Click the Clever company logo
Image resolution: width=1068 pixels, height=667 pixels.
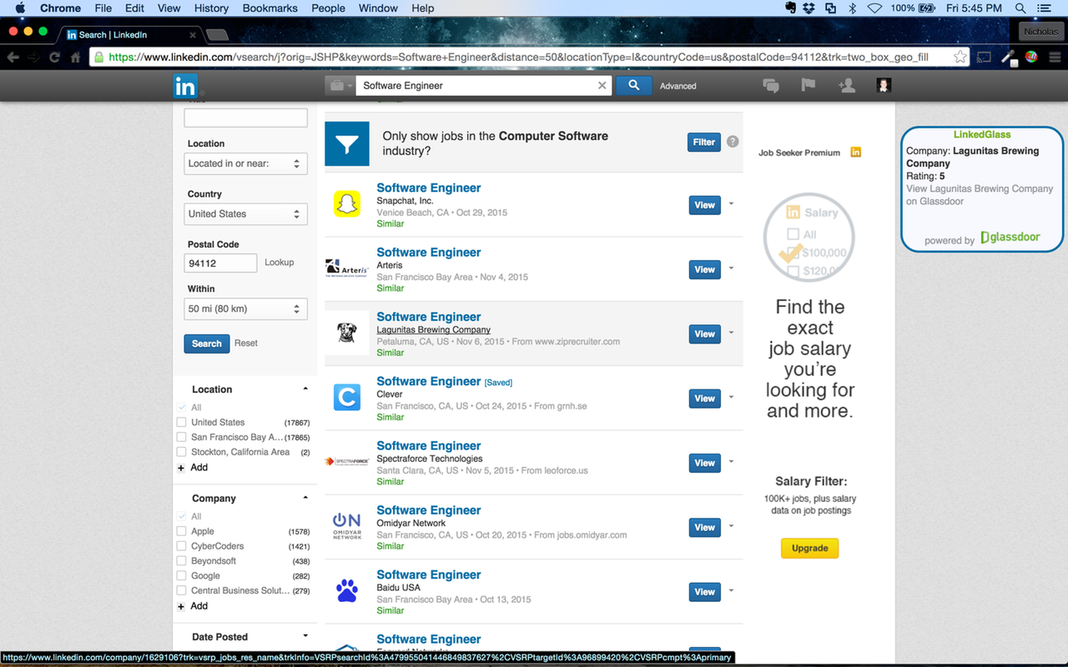346,397
